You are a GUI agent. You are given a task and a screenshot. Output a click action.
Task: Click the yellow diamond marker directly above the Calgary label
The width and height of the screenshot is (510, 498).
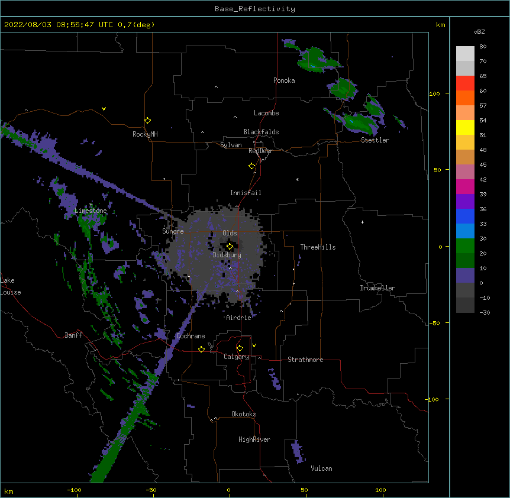coord(240,348)
